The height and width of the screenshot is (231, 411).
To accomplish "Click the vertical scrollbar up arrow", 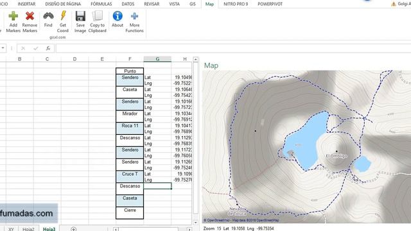I will (x=195, y=60).
